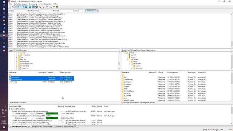Expand the resources remote folder node
233x131 pixels.
click(x=132, y=68)
